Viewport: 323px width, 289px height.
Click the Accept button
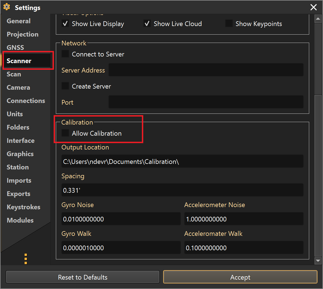pyautogui.click(x=240, y=277)
